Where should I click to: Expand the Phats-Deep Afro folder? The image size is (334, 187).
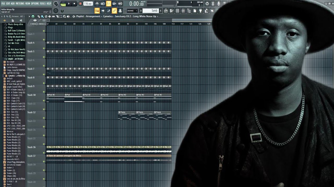6,24
